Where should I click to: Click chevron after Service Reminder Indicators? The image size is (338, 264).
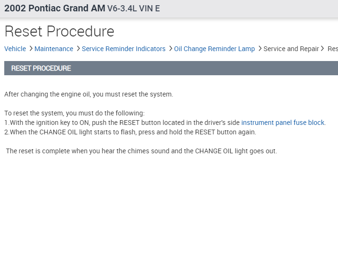[x=170, y=49]
